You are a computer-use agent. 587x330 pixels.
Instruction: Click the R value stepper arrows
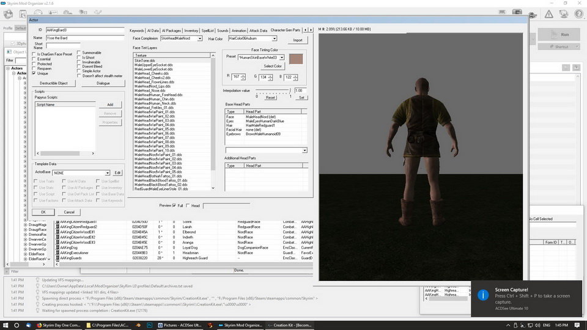[243, 77]
